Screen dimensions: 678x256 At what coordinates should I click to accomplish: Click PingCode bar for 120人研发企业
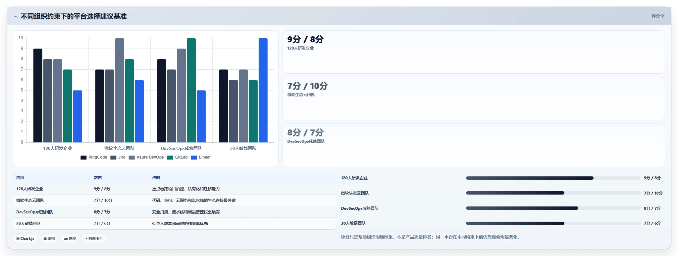[x=38, y=95]
